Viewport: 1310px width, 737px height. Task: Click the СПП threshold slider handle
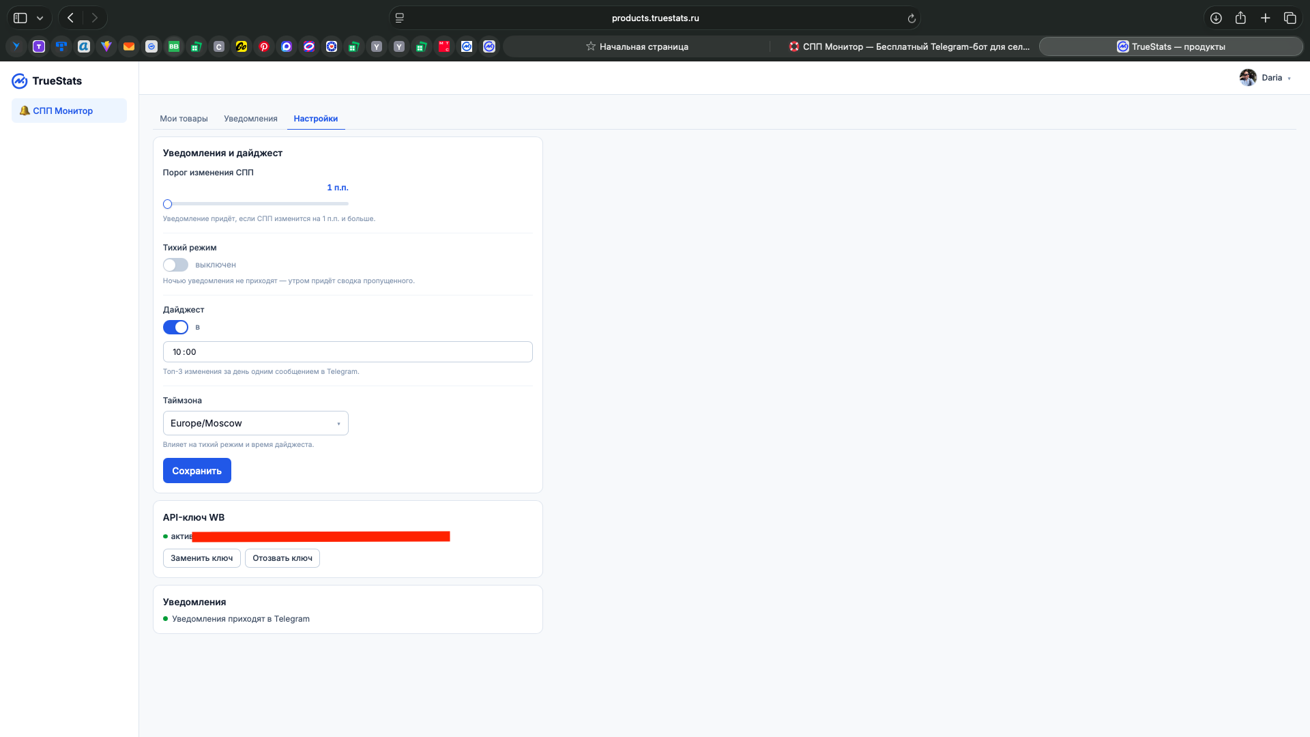(x=167, y=204)
